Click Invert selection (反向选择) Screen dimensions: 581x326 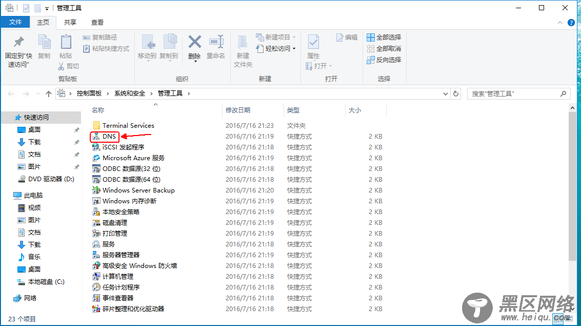click(x=384, y=60)
